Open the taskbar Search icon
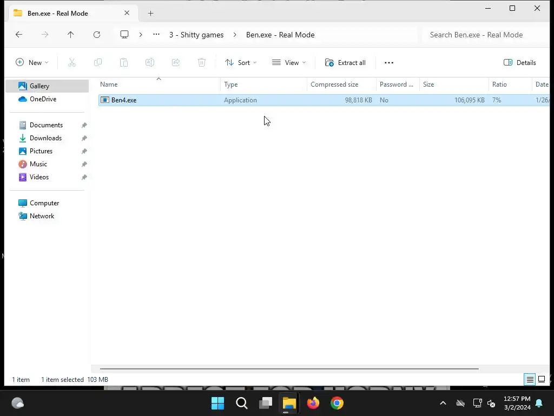The height and width of the screenshot is (416, 554). tap(242, 403)
